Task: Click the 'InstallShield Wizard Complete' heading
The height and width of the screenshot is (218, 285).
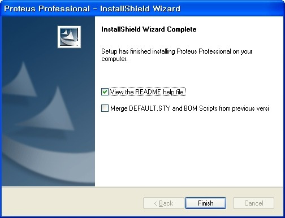Action: point(149,29)
